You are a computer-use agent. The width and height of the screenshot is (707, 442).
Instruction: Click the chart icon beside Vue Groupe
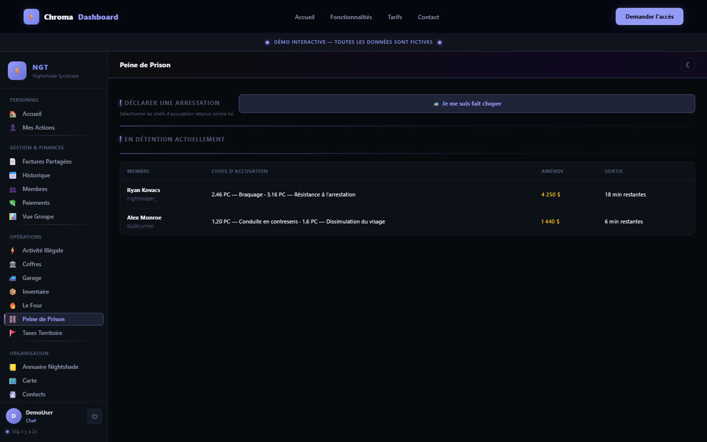(x=13, y=217)
